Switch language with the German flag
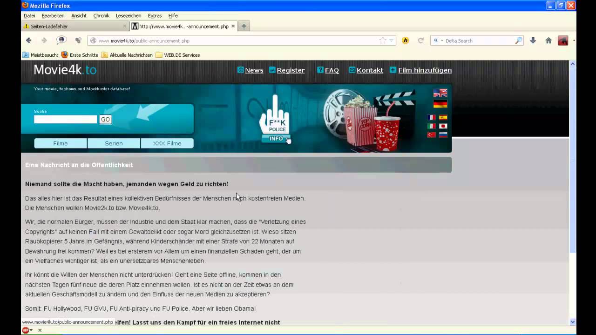Screen dimensions: 596x335 (x=440, y=104)
